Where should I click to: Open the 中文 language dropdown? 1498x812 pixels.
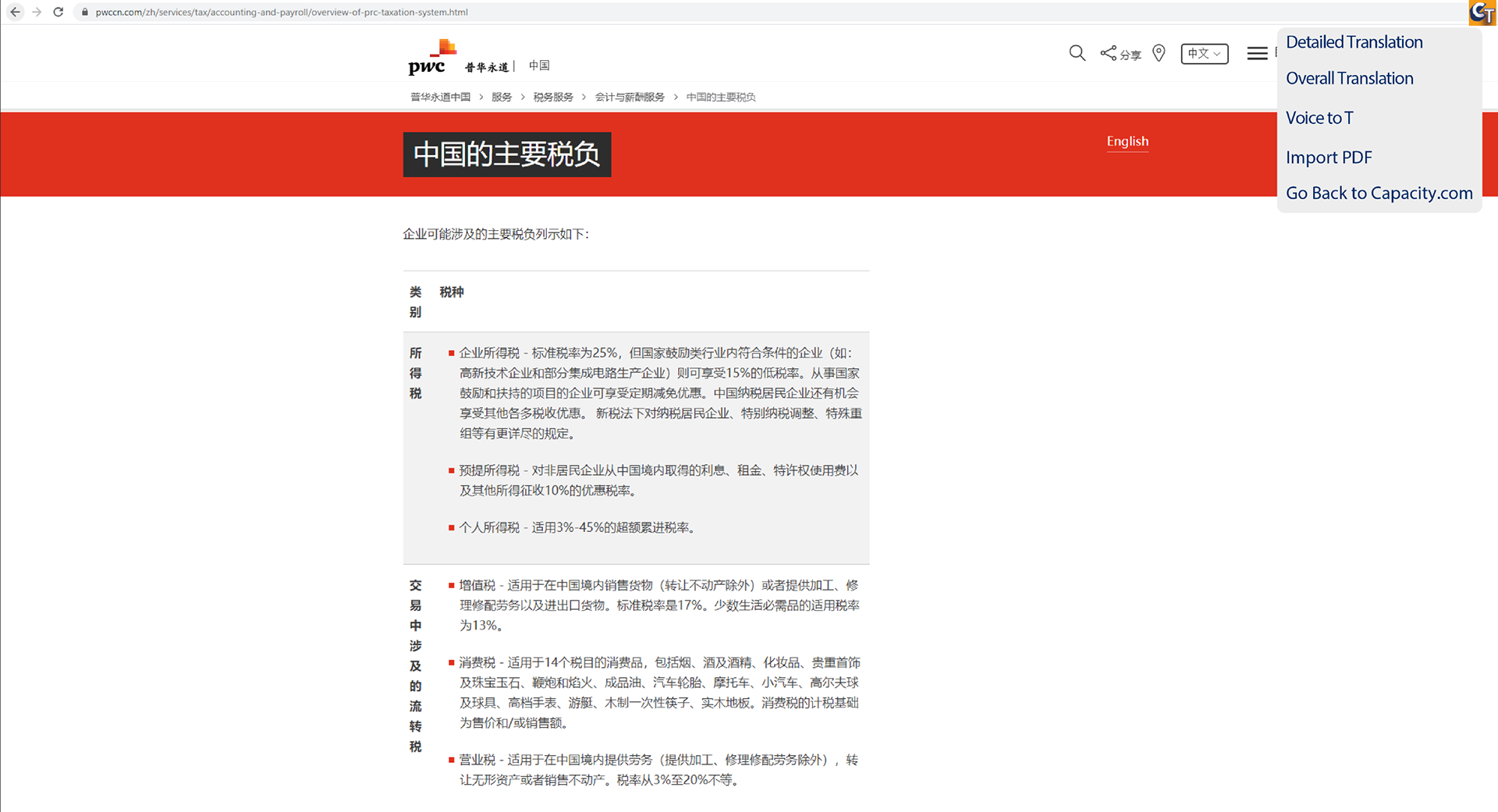tap(1204, 53)
